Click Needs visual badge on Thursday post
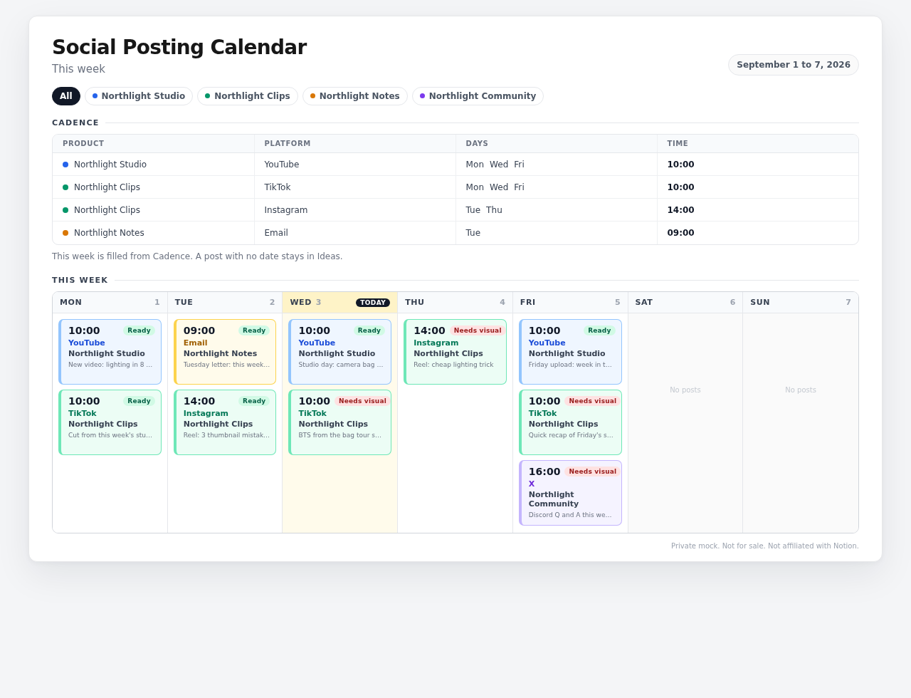This screenshot has width=911, height=698. (478, 330)
